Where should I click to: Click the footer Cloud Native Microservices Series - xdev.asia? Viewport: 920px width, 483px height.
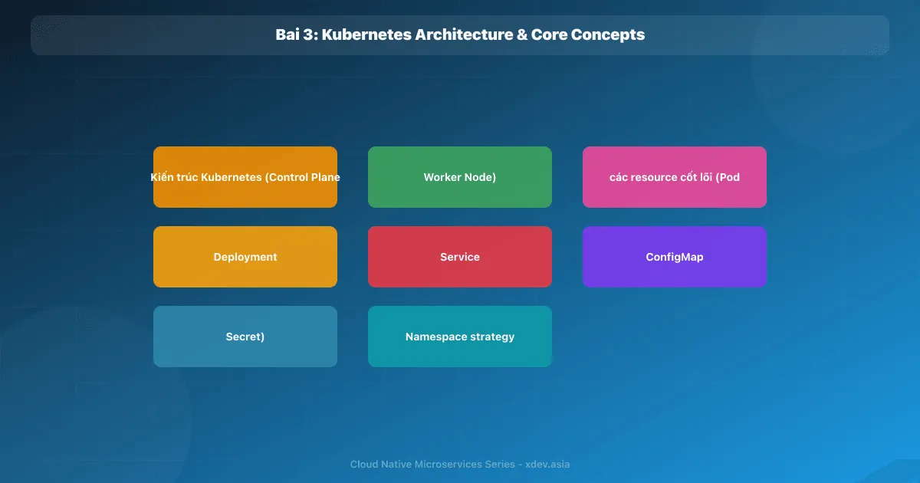pos(460,464)
